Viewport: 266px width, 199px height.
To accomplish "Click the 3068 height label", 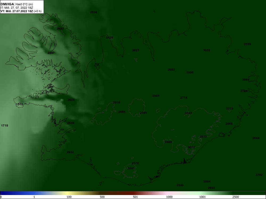I will (156, 96).
